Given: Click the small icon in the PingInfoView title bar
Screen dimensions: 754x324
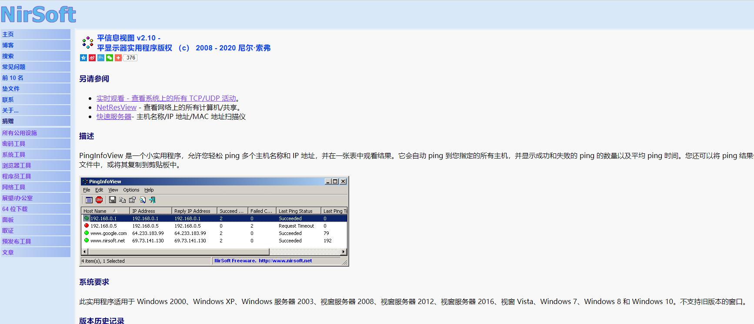Looking at the screenshot, I should coord(85,182).
